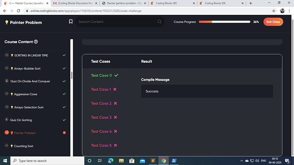Open Quiz On Sorting

pos(21,120)
